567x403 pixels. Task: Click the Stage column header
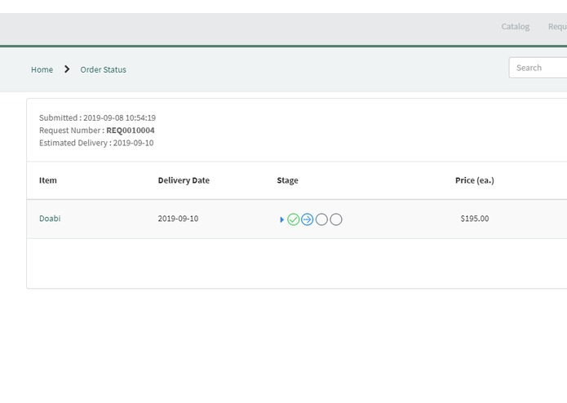[287, 180]
